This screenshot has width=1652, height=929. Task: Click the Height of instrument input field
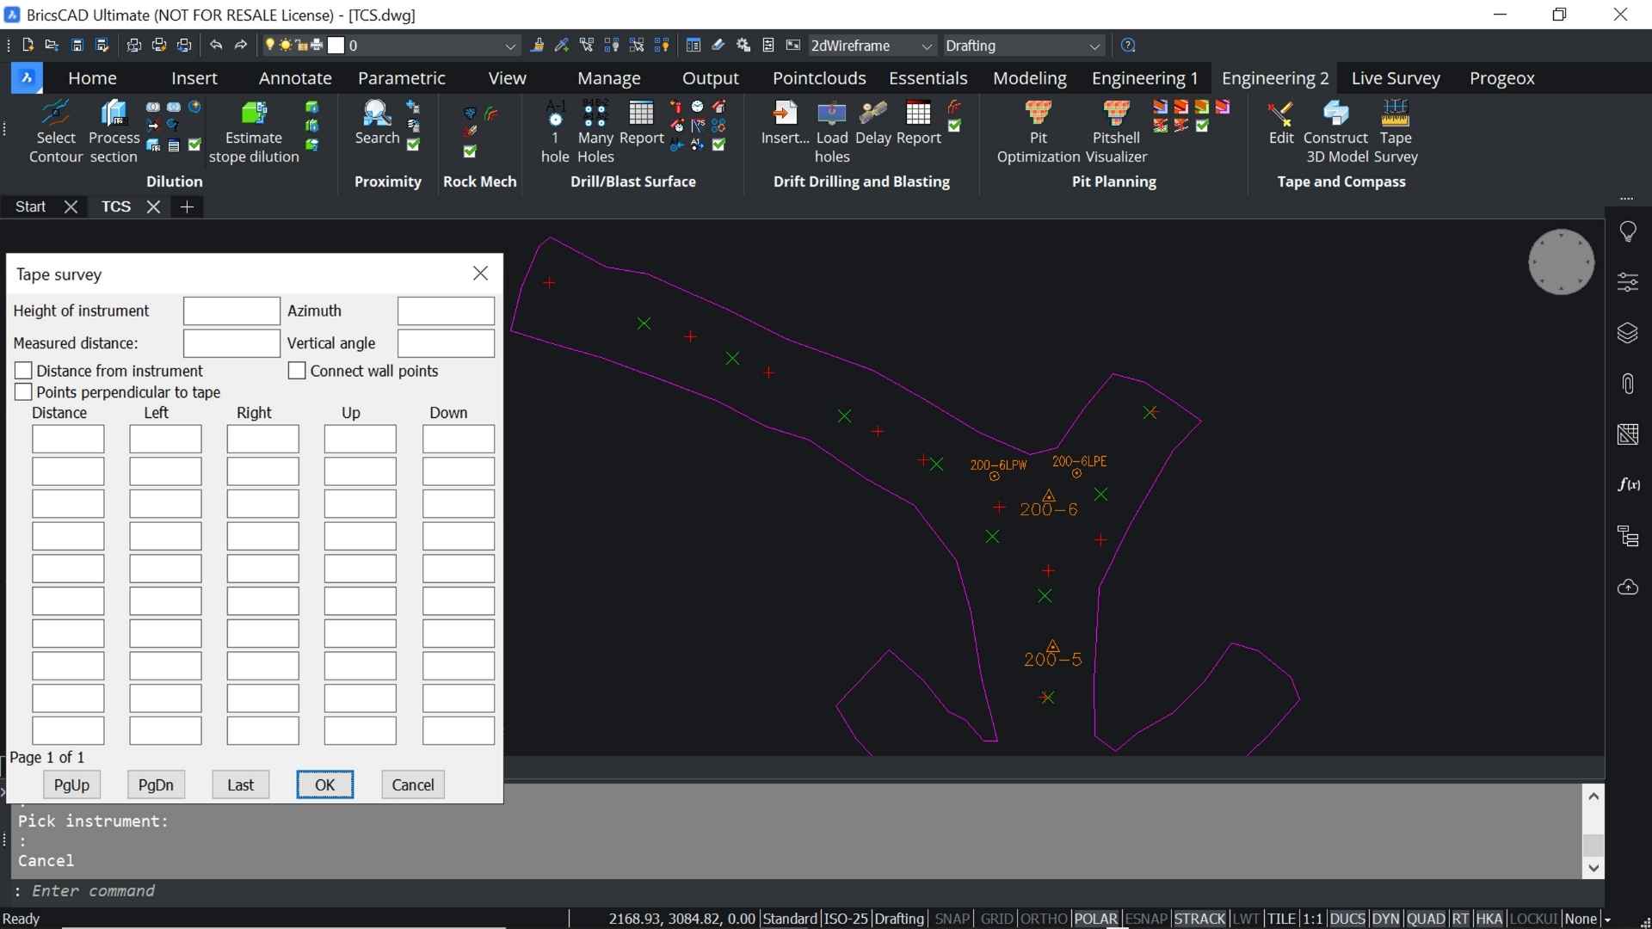231,311
